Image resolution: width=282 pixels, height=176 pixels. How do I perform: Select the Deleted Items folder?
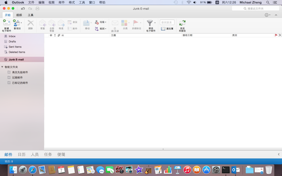(x=22, y=52)
